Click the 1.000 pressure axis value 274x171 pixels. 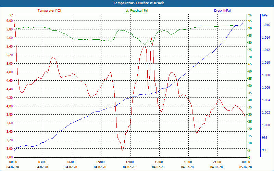click(x=266, y=125)
